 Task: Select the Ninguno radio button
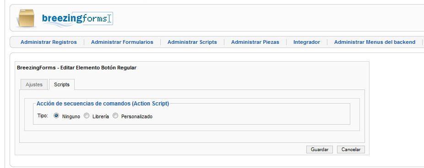click(56, 115)
